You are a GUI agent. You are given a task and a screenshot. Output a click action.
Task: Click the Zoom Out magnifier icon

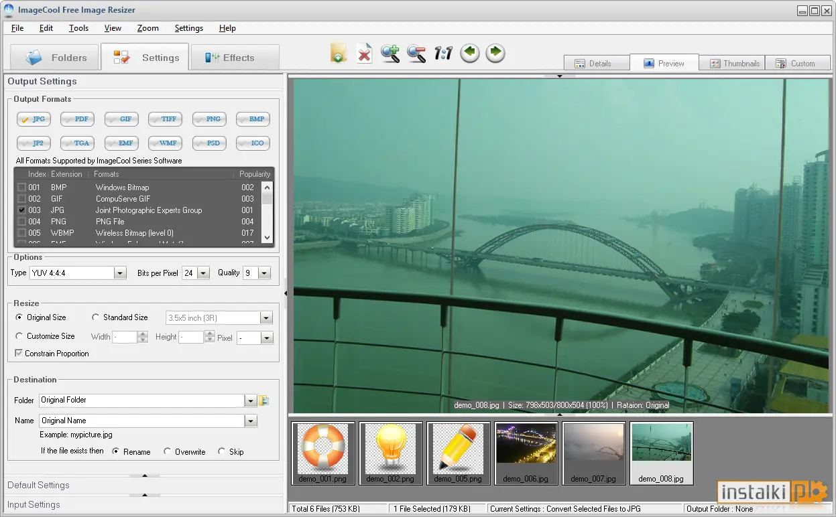point(416,54)
